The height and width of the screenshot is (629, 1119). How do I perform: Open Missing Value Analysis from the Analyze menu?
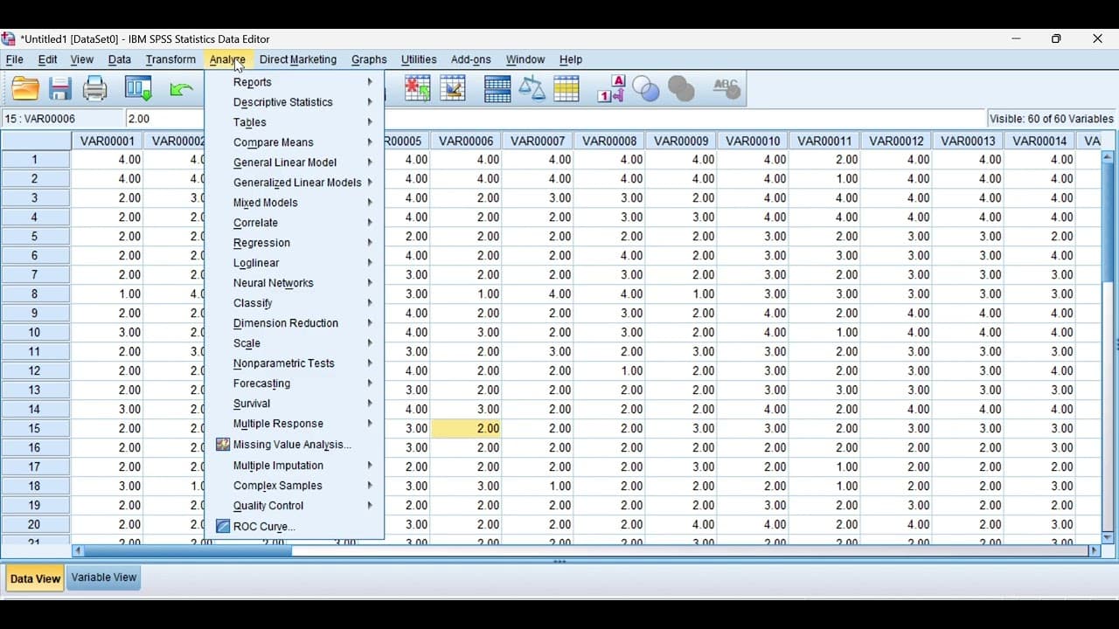pyautogui.click(x=293, y=445)
